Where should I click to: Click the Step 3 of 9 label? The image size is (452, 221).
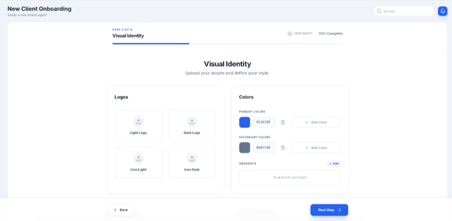[x=122, y=30]
